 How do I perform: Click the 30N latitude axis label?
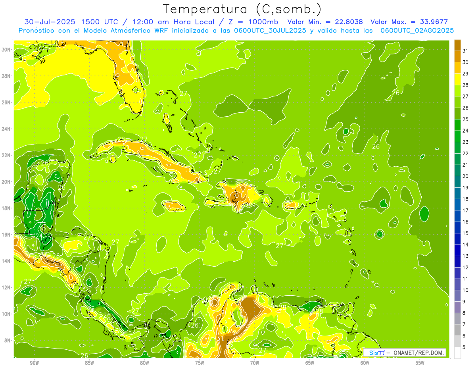pos(6,50)
